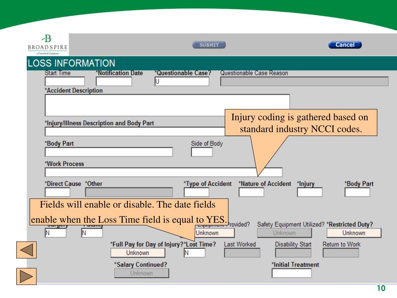397x298 pixels.
Task: Toggle Full Pay for Day of Injury? Unknown
Action: (x=138, y=253)
